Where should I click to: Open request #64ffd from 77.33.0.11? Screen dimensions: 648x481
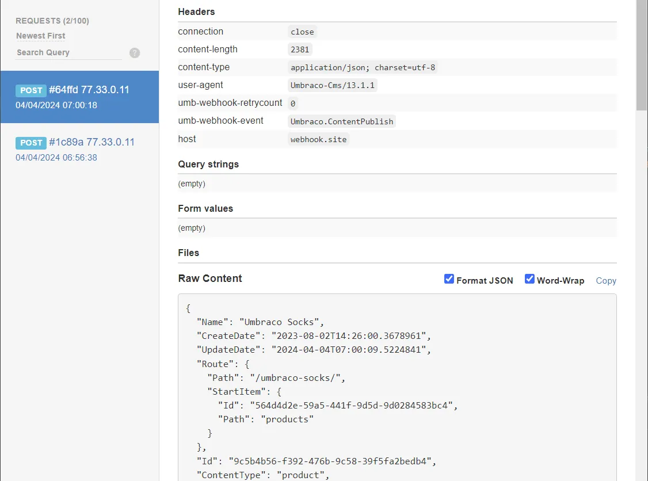tap(89, 90)
